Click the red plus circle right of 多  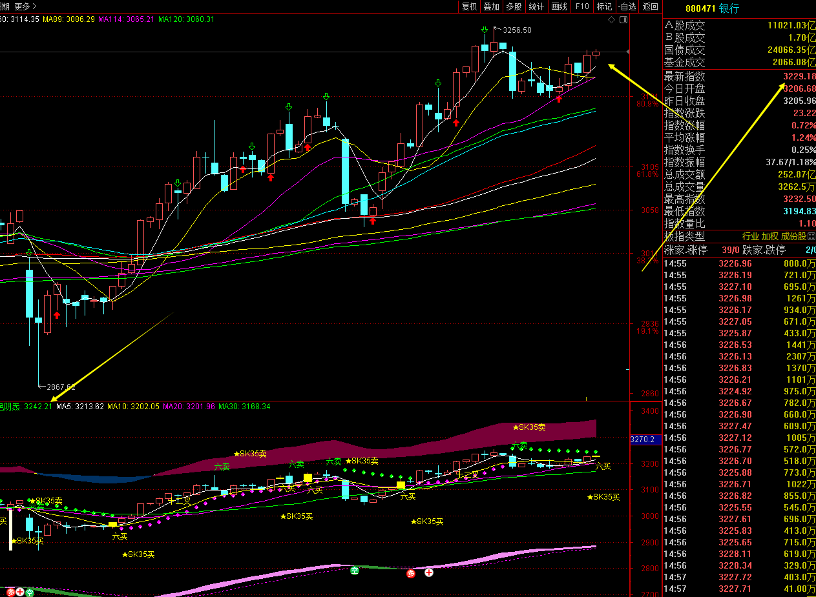(428, 572)
